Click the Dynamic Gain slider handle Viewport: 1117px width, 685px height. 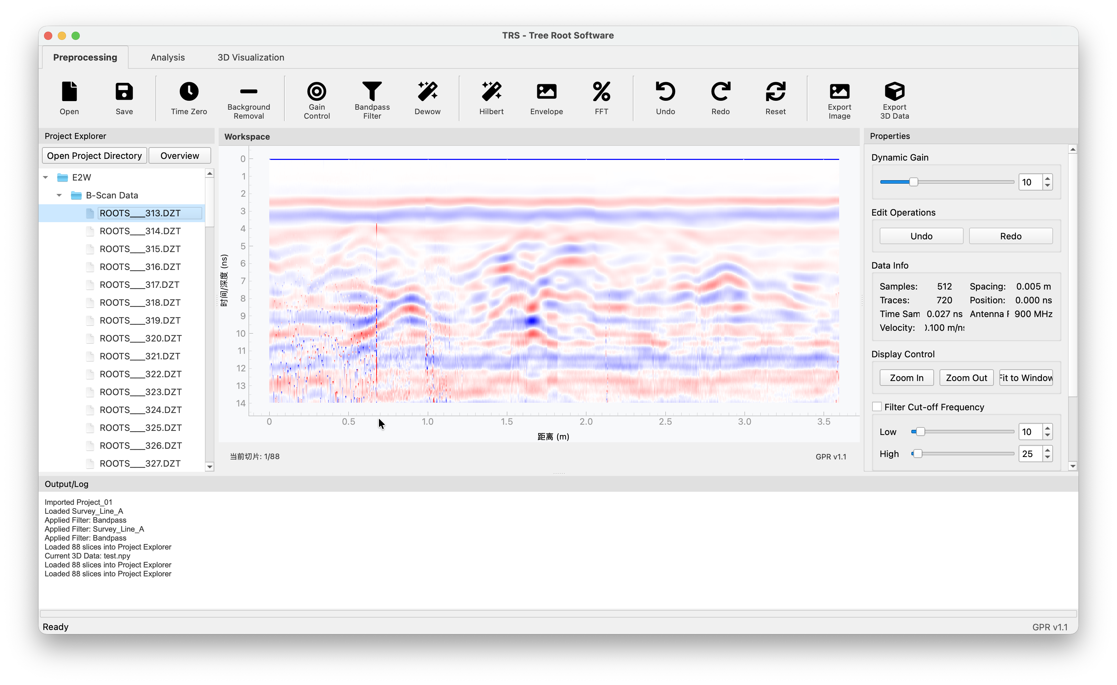913,182
